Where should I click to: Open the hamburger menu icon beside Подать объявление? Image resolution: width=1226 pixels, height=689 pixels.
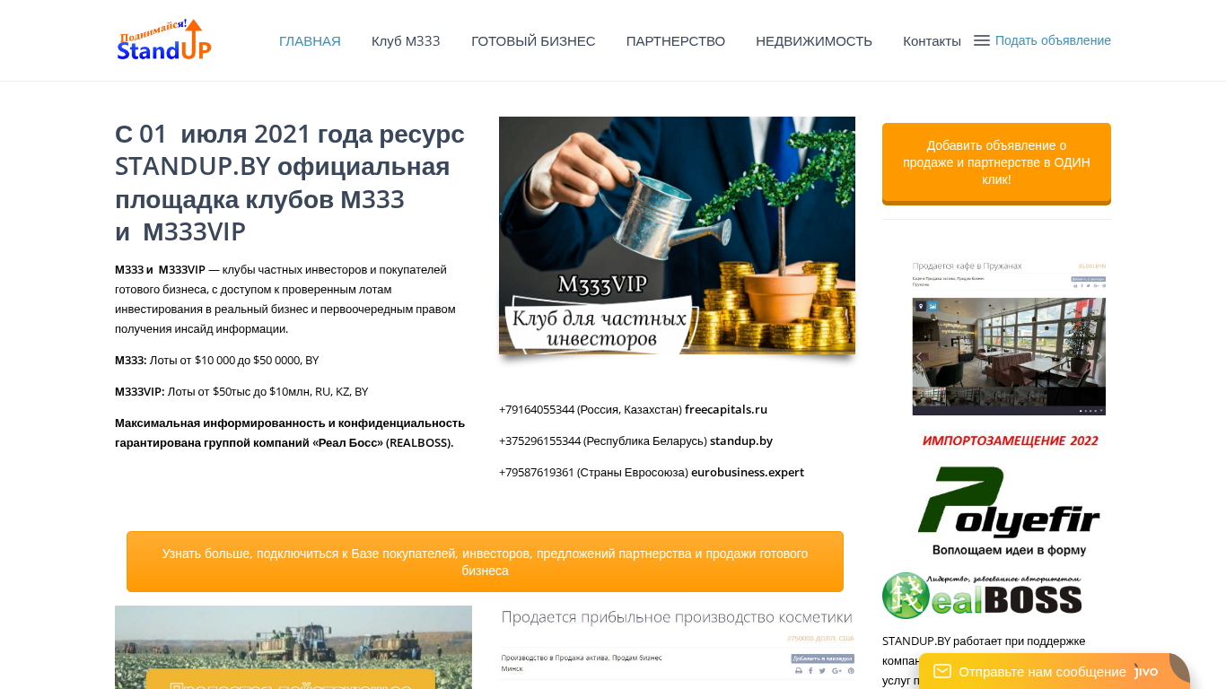(x=982, y=40)
